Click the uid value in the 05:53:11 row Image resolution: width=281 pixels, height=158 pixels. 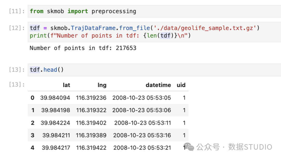pos(184,123)
